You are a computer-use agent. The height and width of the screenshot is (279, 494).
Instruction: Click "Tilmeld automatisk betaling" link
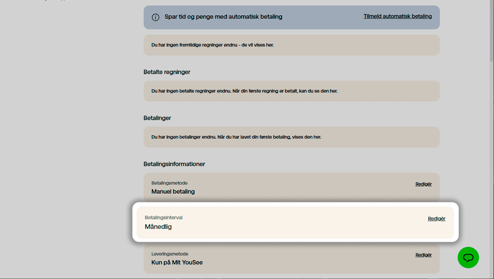point(397,16)
